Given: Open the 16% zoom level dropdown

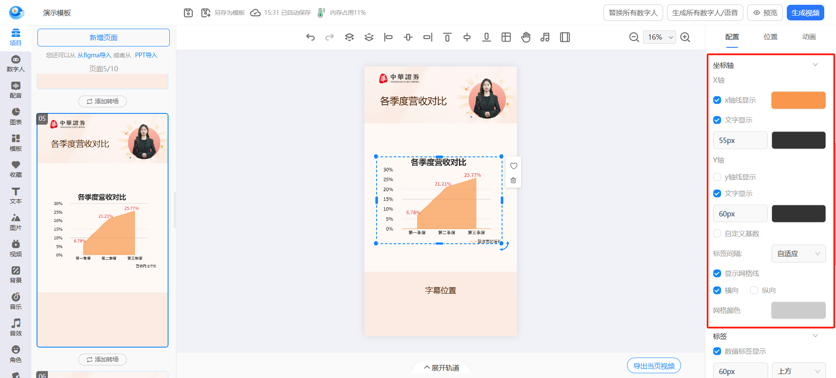Looking at the screenshot, I should (x=659, y=37).
